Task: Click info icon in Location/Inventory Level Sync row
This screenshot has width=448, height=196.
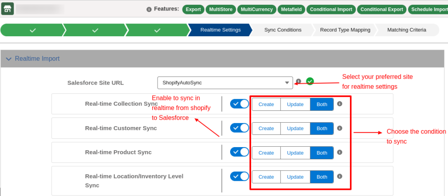Action: (339, 176)
